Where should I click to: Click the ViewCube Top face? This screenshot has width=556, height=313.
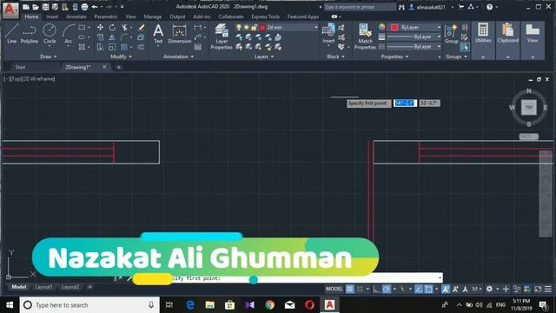529,107
